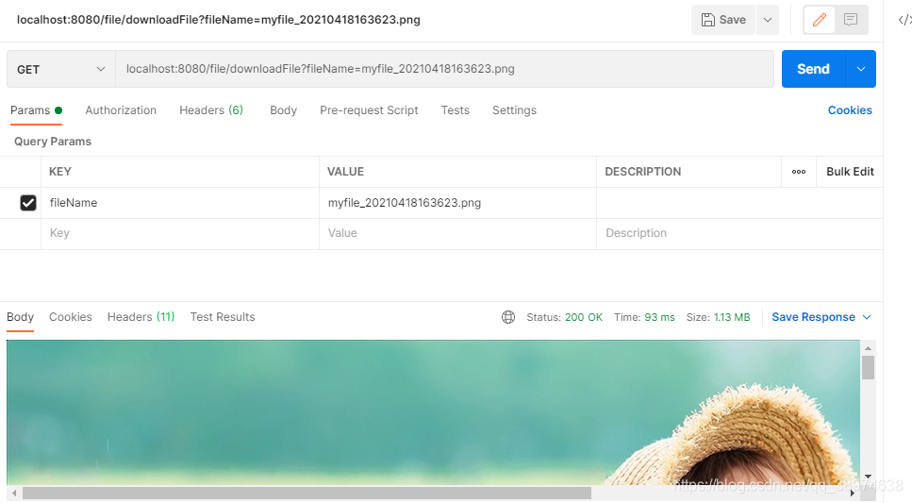
Task: Click the scroll up arrow of response
Action: click(868, 348)
